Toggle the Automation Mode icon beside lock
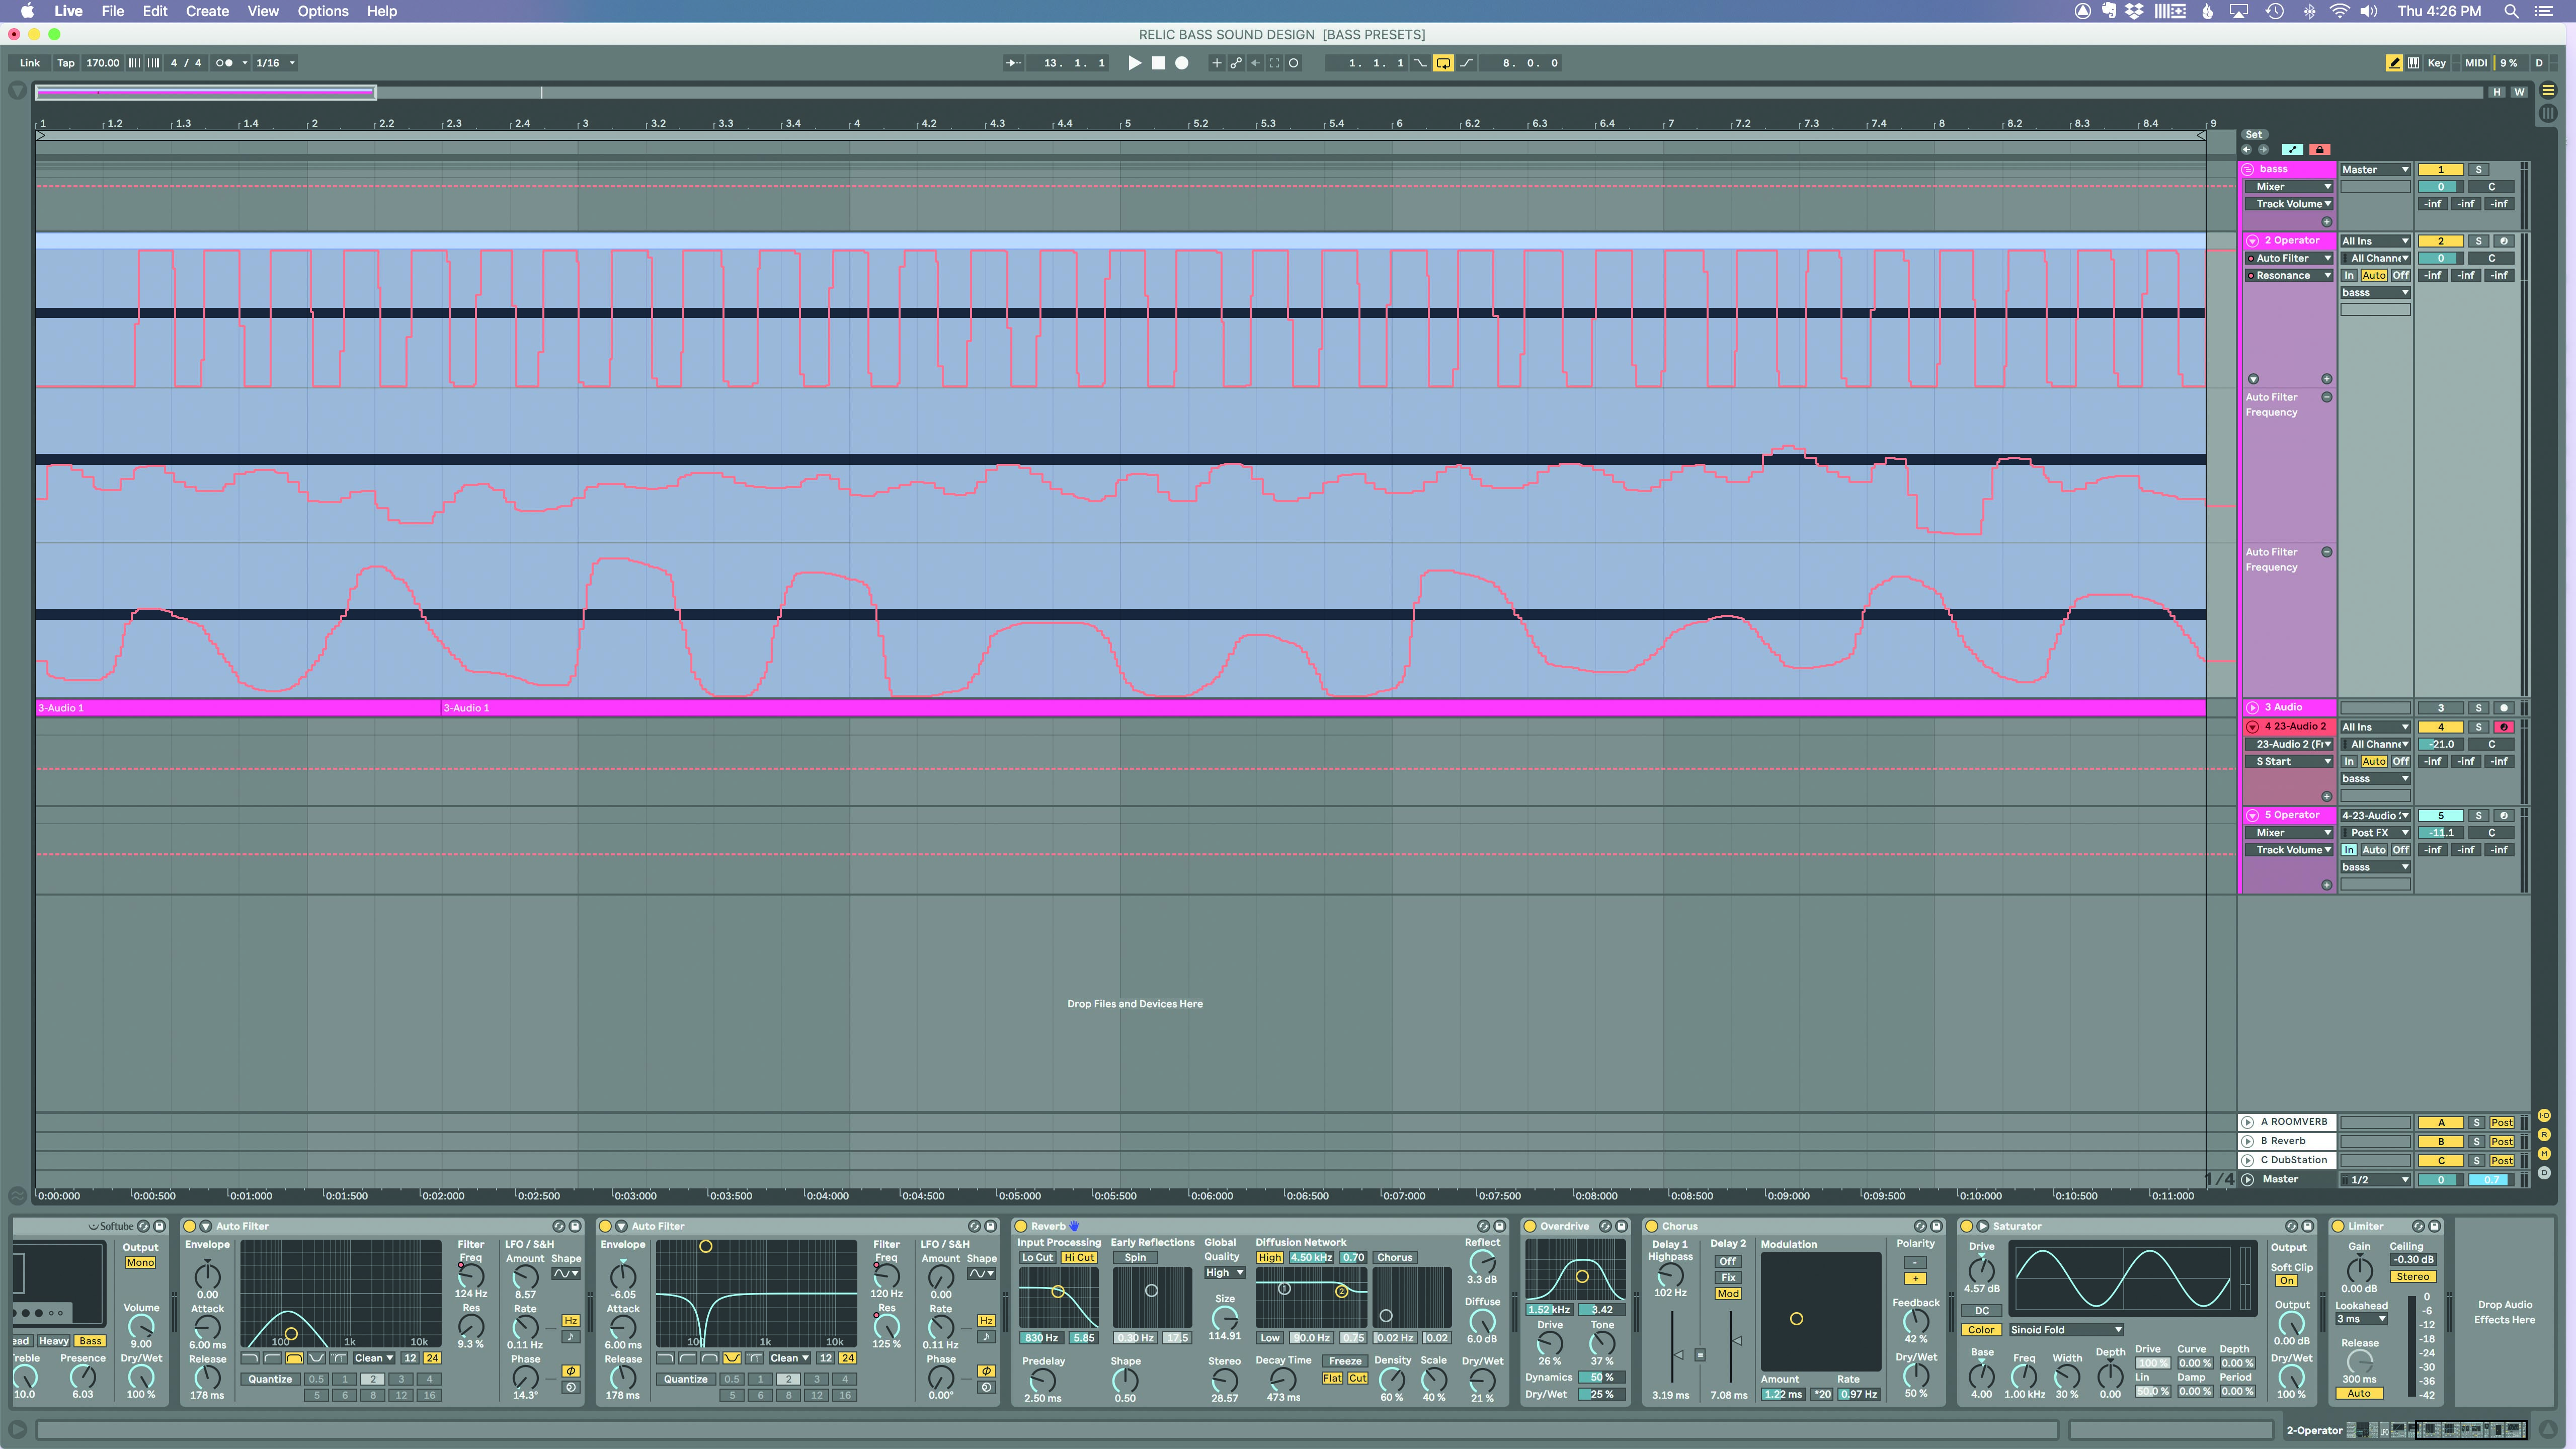This screenshot has height=1449, width=2576. pos(2293,150)
